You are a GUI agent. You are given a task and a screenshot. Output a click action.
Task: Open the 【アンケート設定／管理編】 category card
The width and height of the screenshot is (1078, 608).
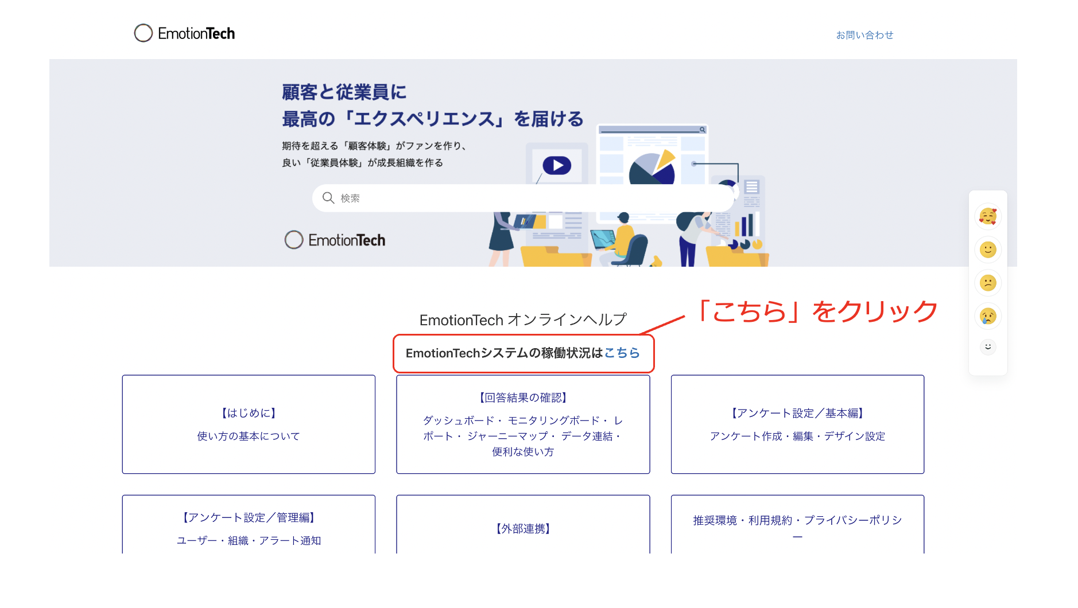pyautogui.click(x=249, y=524)
